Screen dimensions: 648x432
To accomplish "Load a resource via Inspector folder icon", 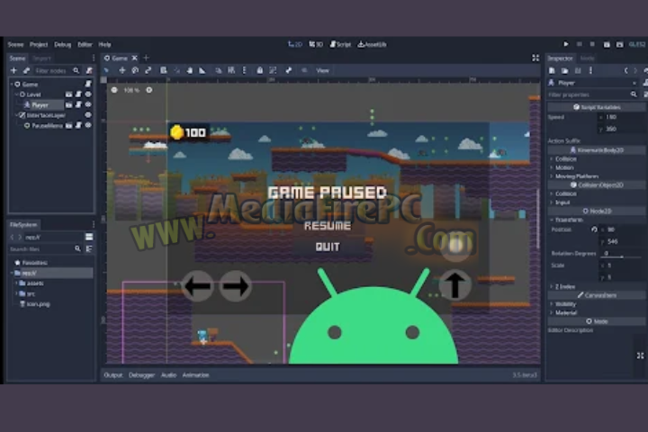I will pos(564,71).
